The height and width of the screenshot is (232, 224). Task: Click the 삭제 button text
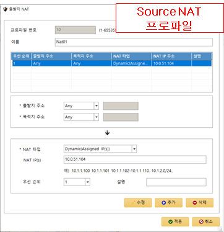(x=202, y=202)
